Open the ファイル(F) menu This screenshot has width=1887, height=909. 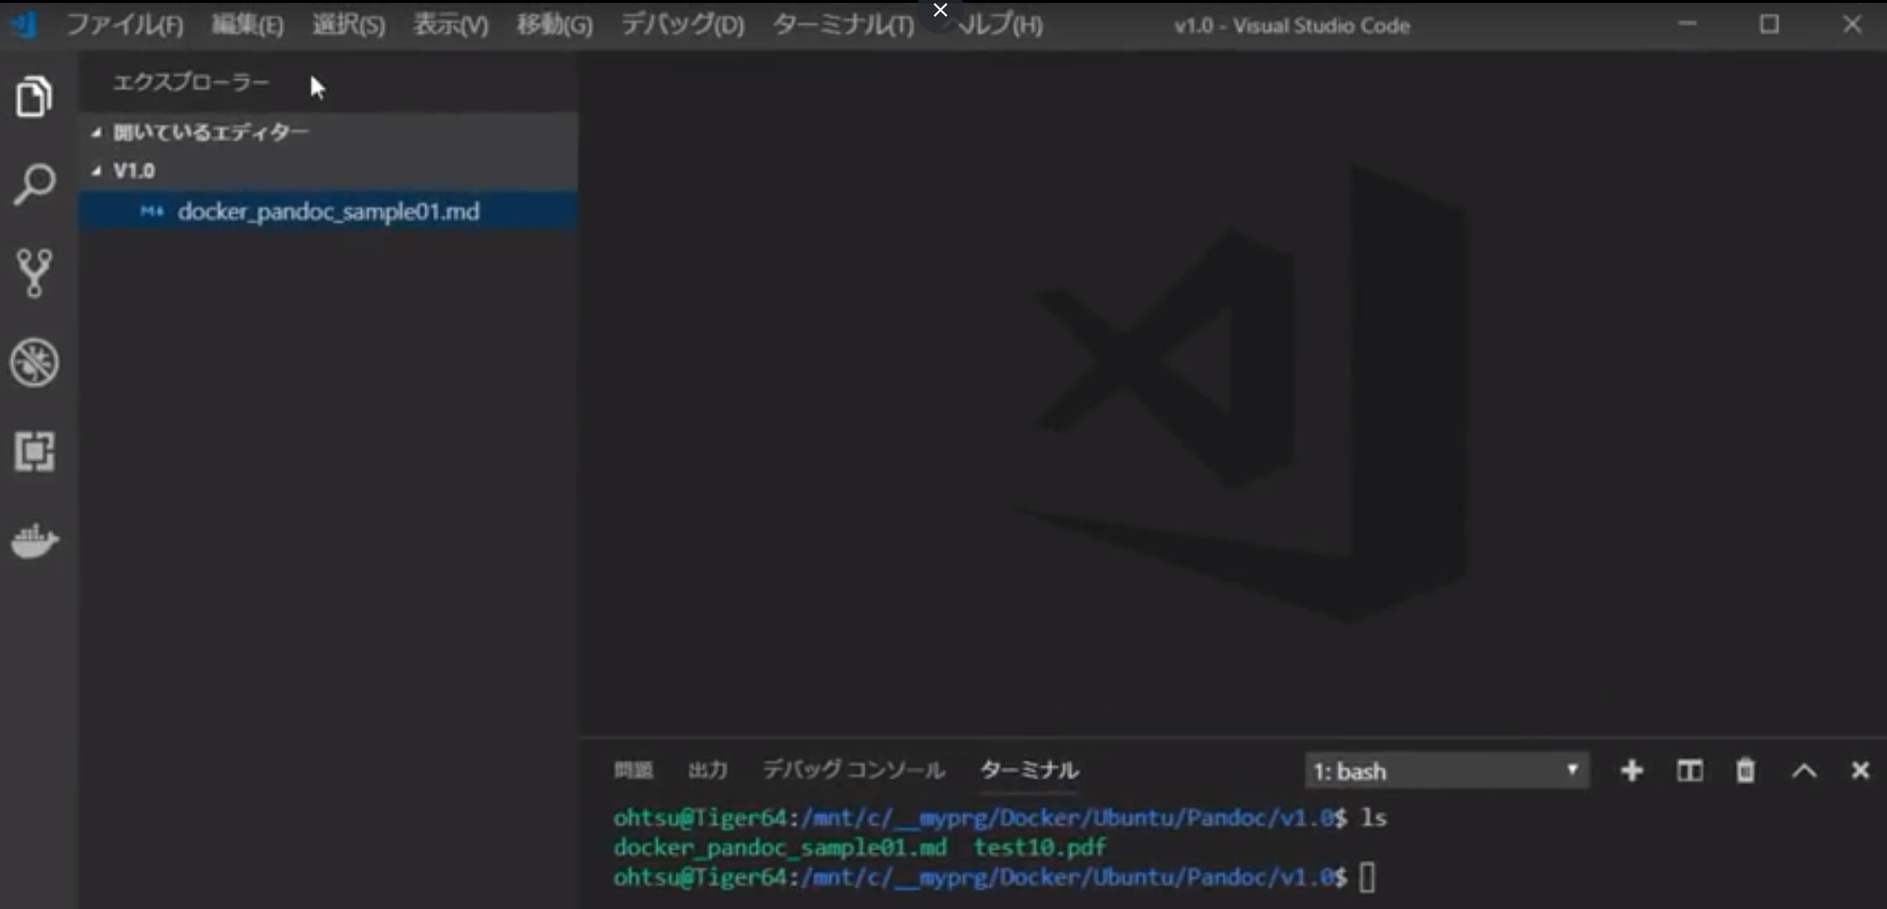click(125, 25)
